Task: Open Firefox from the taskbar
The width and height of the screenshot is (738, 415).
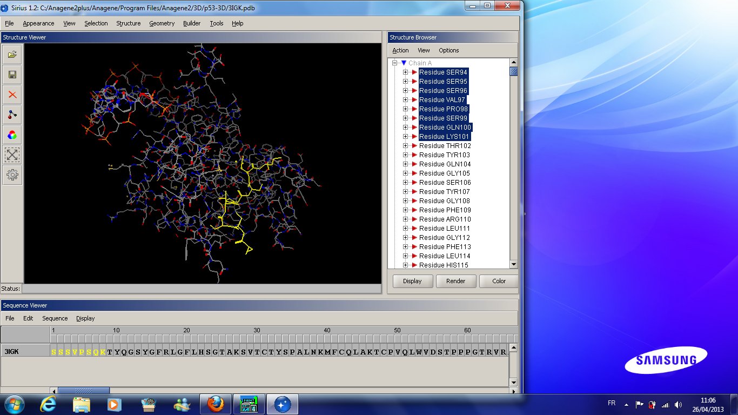Action: [216, 404]
